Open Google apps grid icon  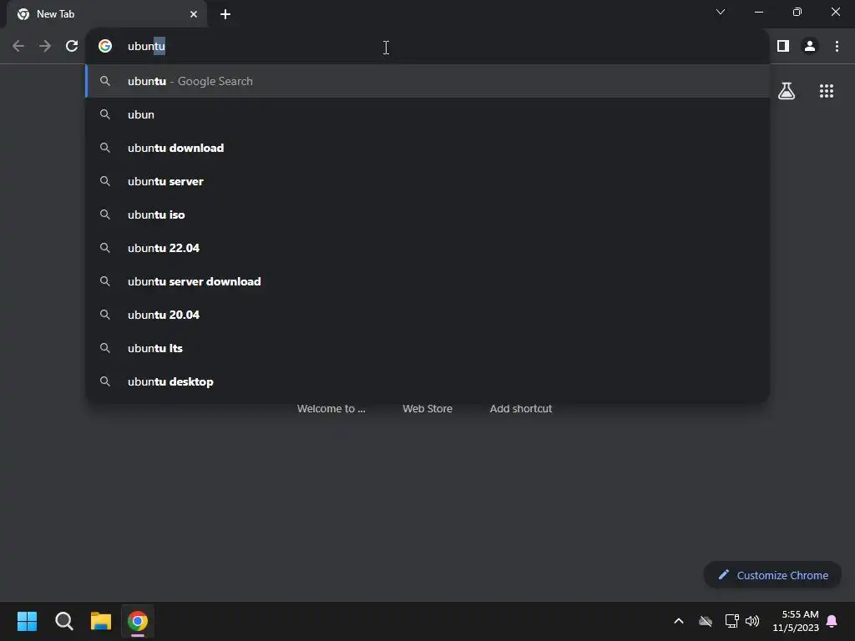tap(827, 91)
